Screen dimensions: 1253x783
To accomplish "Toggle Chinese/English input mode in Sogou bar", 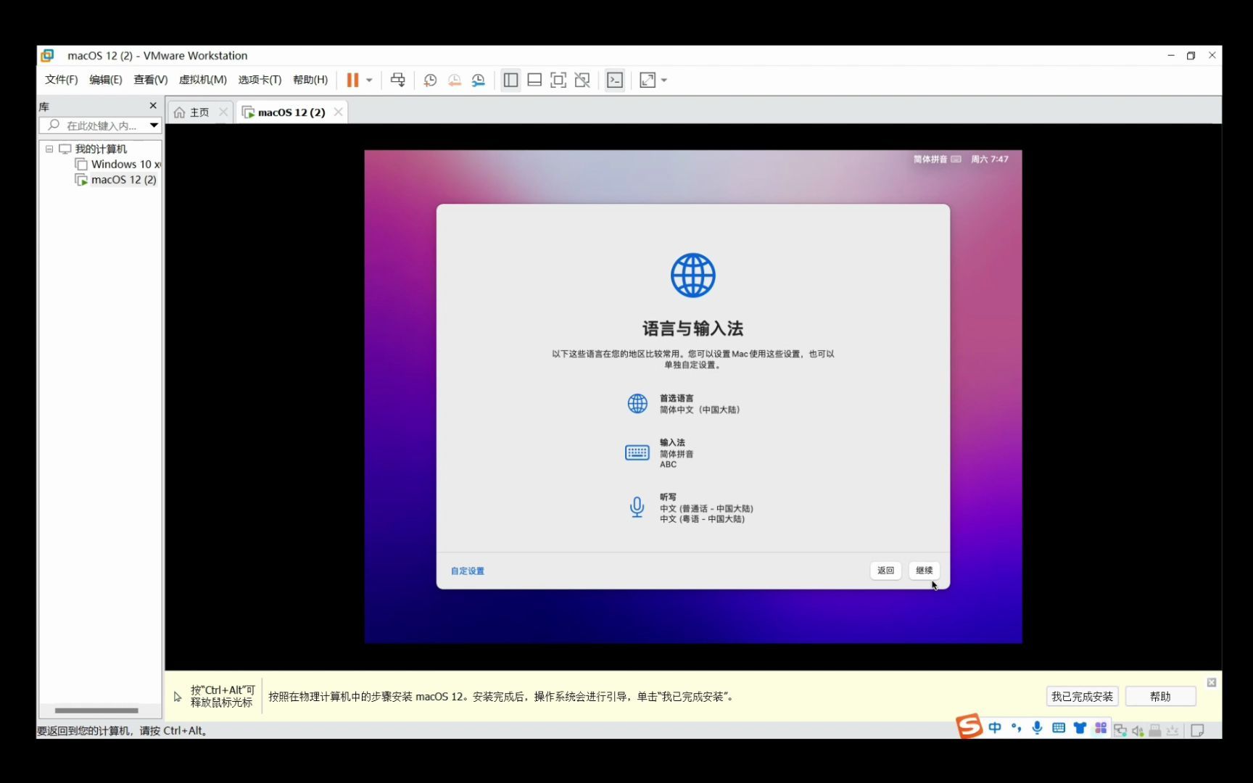I will pos(995,728).
